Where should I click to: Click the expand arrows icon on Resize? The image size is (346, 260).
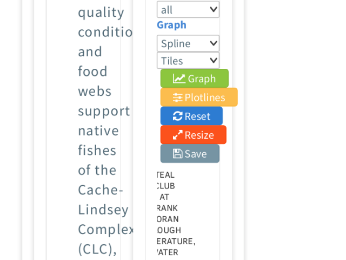pyautogui.click(x=178, y=135)
